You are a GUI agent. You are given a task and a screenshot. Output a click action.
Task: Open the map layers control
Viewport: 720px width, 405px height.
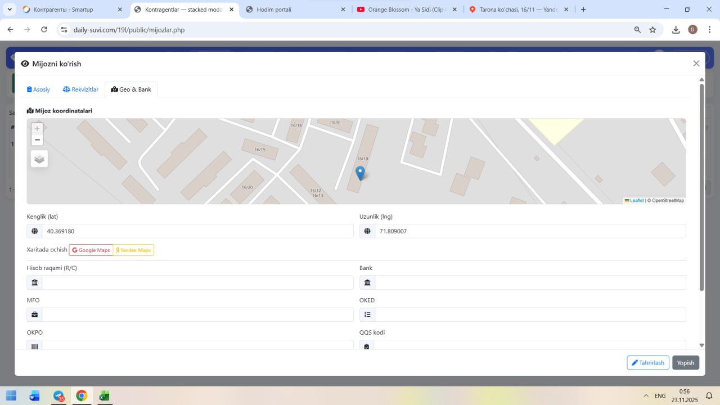point(39,159)
